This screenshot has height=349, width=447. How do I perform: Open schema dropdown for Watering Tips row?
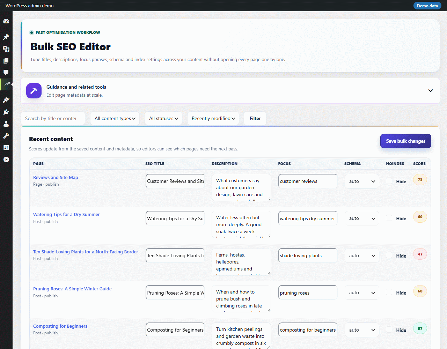[x=362, y=218]
